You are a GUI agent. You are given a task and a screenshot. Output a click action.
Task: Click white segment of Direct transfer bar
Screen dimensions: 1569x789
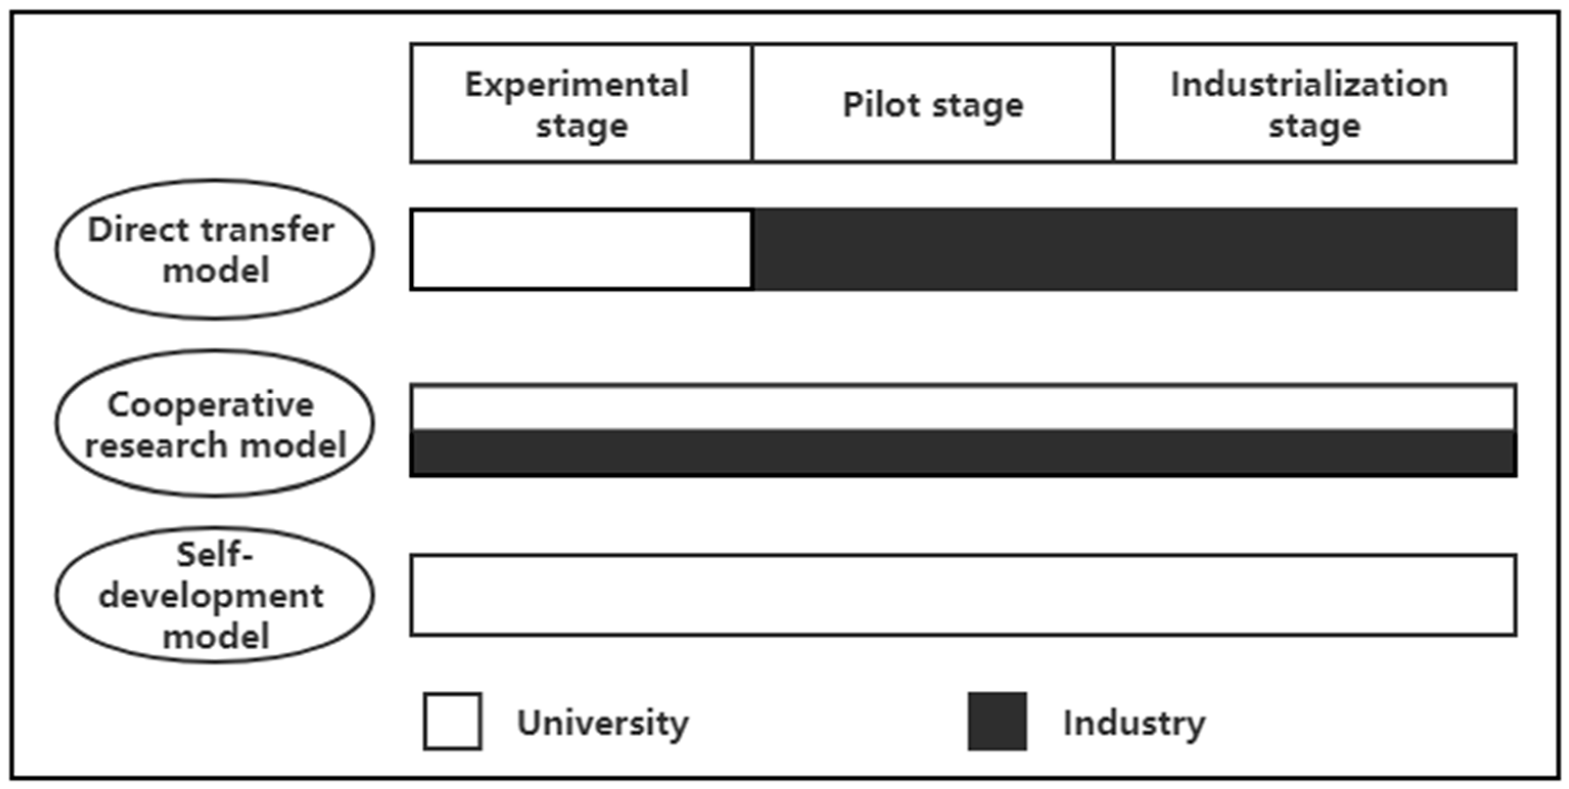click(x=581, y=249)
